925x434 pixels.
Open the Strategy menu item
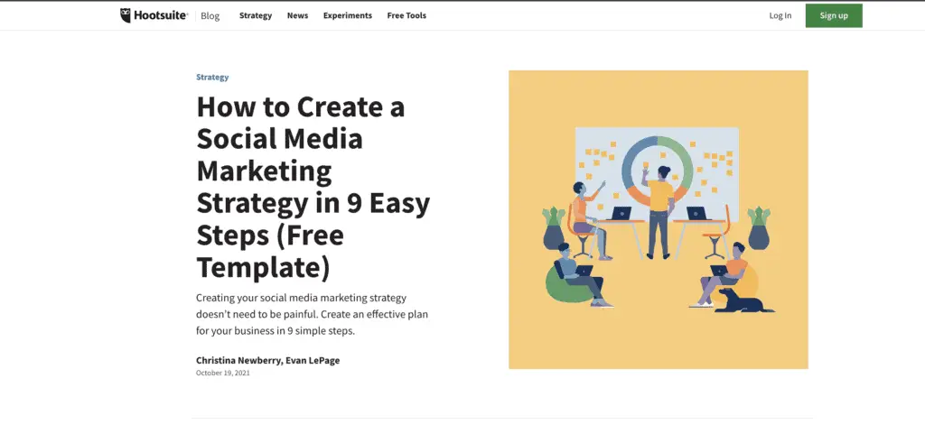[256, 16]
